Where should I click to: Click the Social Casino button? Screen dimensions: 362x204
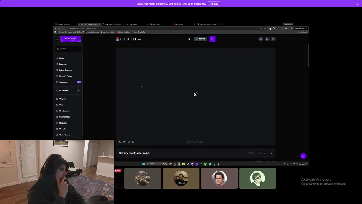71,39
